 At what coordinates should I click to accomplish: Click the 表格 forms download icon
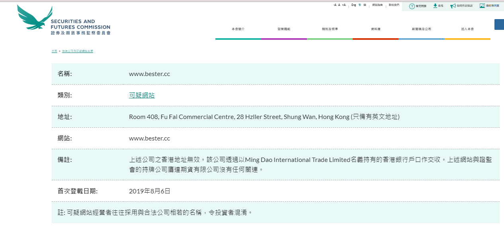coord(435,6)
